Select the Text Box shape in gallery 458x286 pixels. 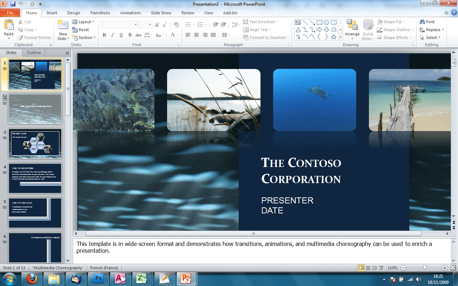pyautogui.click(x=298, y=22)
